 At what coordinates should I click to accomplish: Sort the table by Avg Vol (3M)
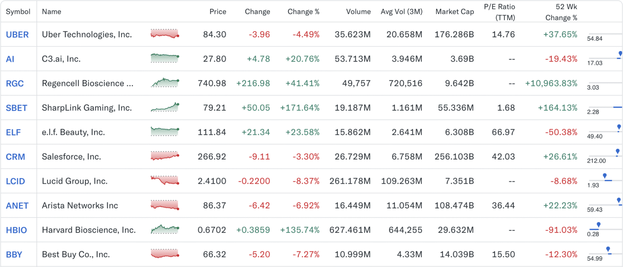coord(401,12)
